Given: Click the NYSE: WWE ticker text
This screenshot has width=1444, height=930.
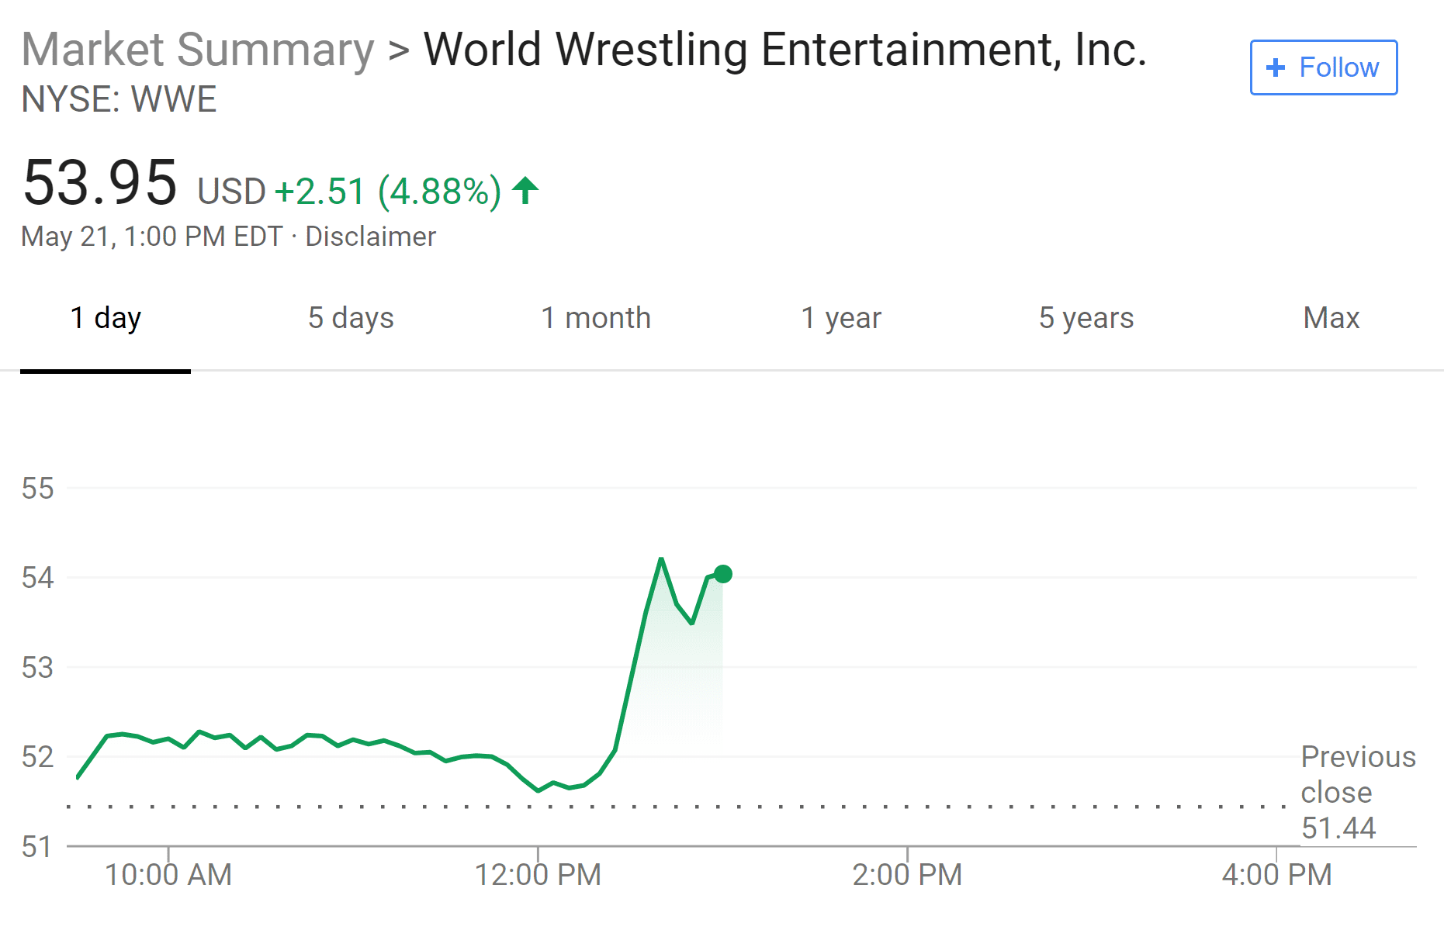Looking at the screenshot, I should point(119,99).
